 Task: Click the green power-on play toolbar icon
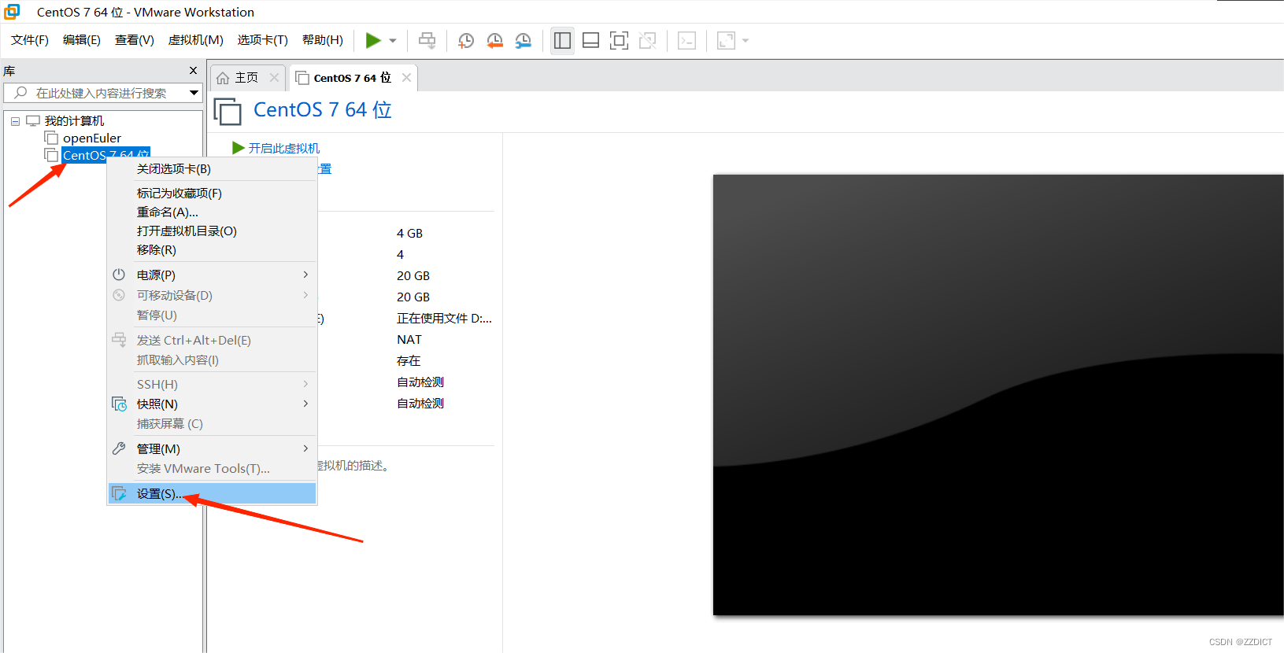pyautogui.click(x=373, y=40)
